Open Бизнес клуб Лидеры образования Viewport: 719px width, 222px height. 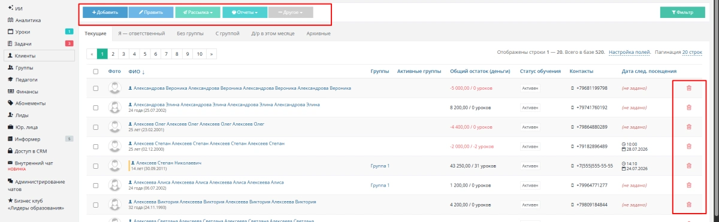click(36, 204)
